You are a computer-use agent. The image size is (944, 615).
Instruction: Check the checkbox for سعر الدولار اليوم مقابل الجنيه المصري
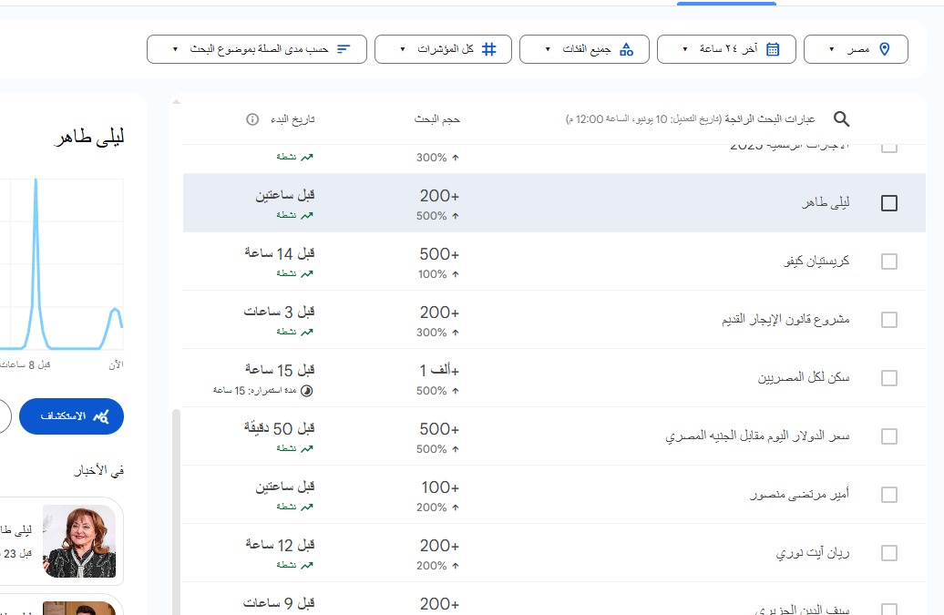[x=888, y=436]
